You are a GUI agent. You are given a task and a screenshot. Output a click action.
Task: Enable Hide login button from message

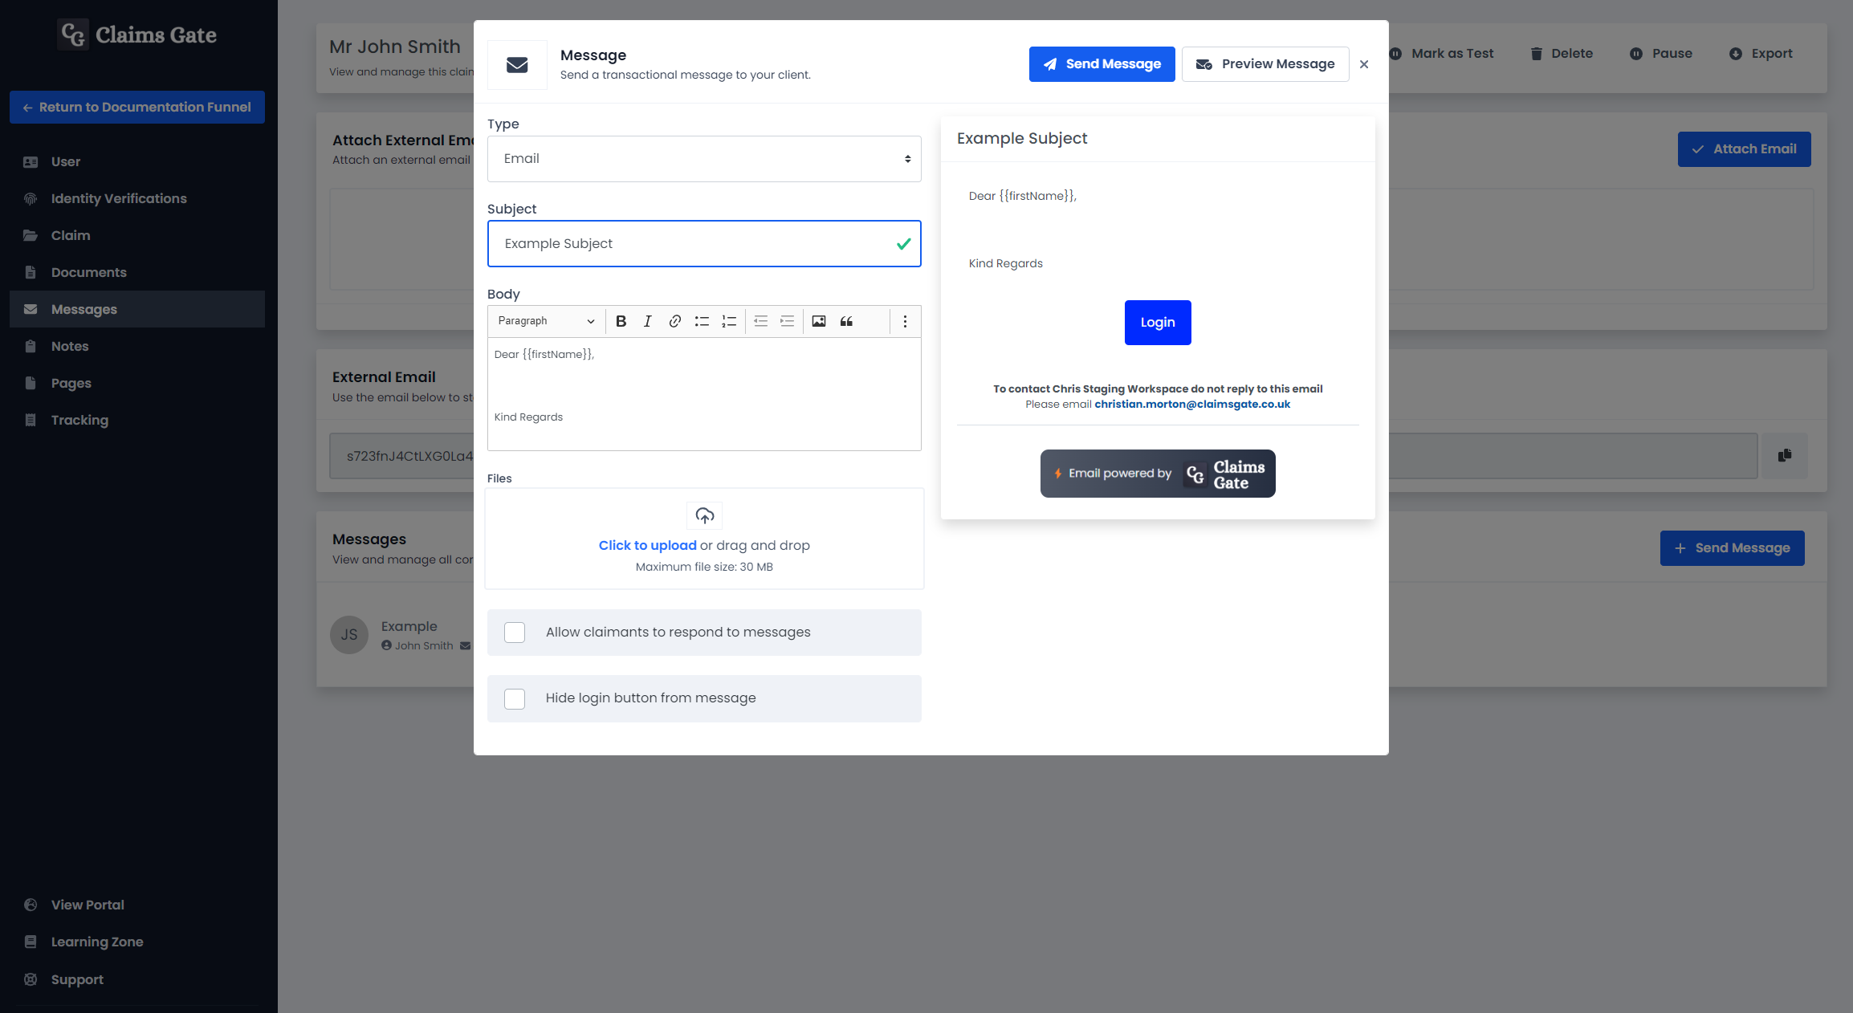515,698
